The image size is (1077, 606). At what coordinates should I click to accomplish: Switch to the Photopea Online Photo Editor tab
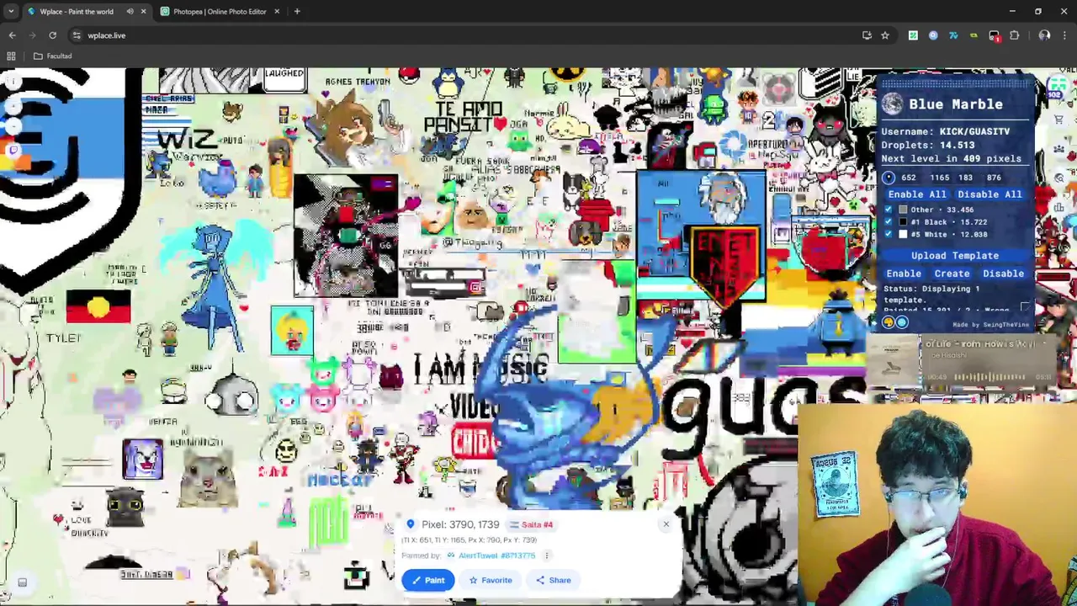pyautogui.click(x=219, y=12)
